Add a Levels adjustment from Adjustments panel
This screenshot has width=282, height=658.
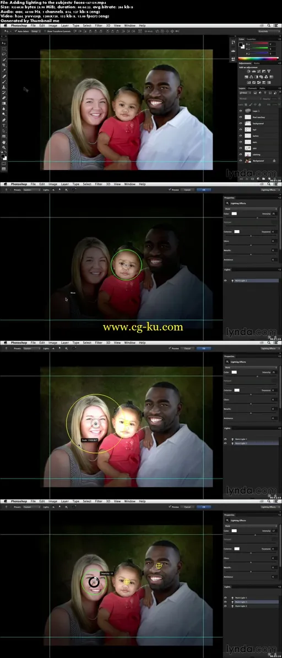point(254,71)
